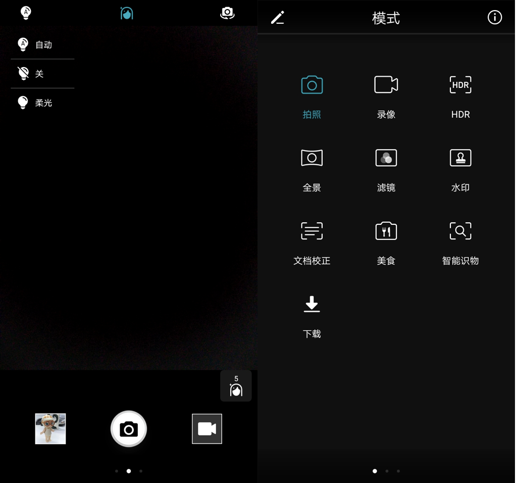Tap the white camera shutter button
Image resolution: width=517 pixels, height=483 pixels.
pos(129,429)
